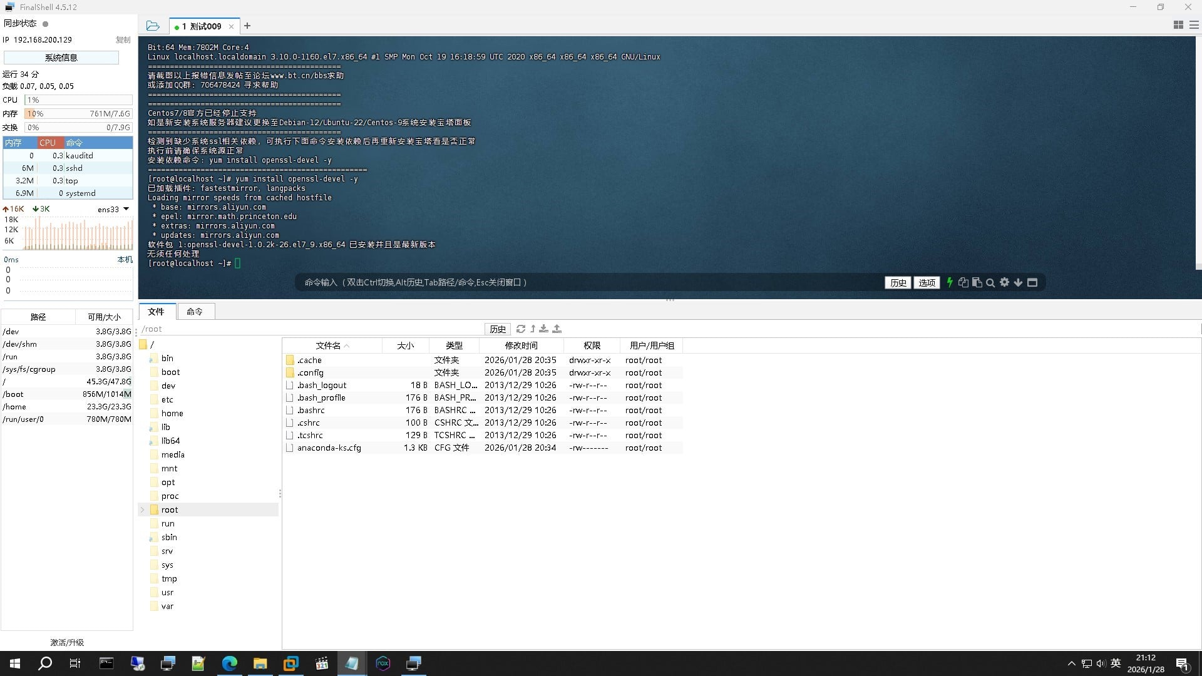Switch to the grid layout view icon
The width and height of the screenshot is (1202, 676).
click(1178, 25)
